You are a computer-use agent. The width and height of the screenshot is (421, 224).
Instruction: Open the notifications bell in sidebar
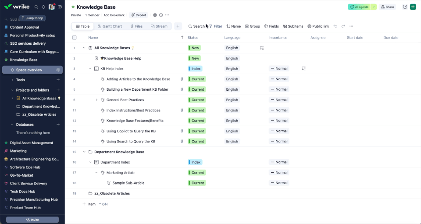43,7
